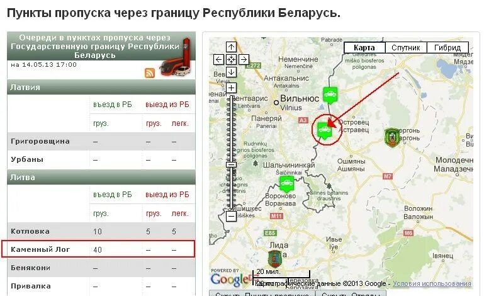Click the border guard emblem near Сморгонь
Screen dimensions: 484x296
392,137
